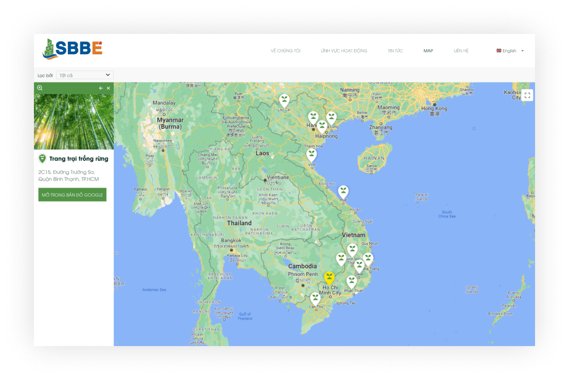Open the English language selector

click(x=507, y=51)
